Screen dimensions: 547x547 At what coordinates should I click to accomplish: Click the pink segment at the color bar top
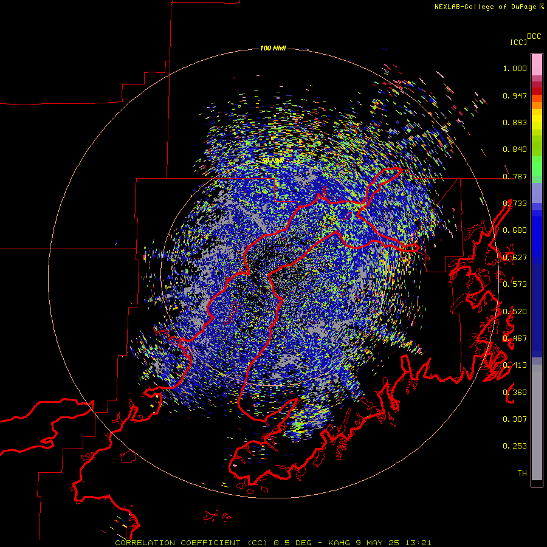click(x=537, y=64)
